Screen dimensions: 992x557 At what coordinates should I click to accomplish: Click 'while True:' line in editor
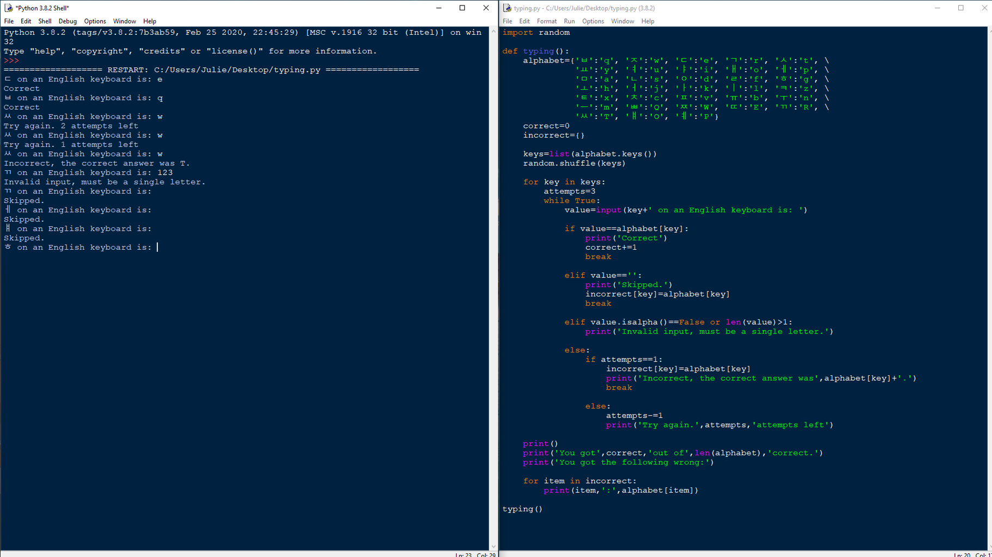(572, 201)
